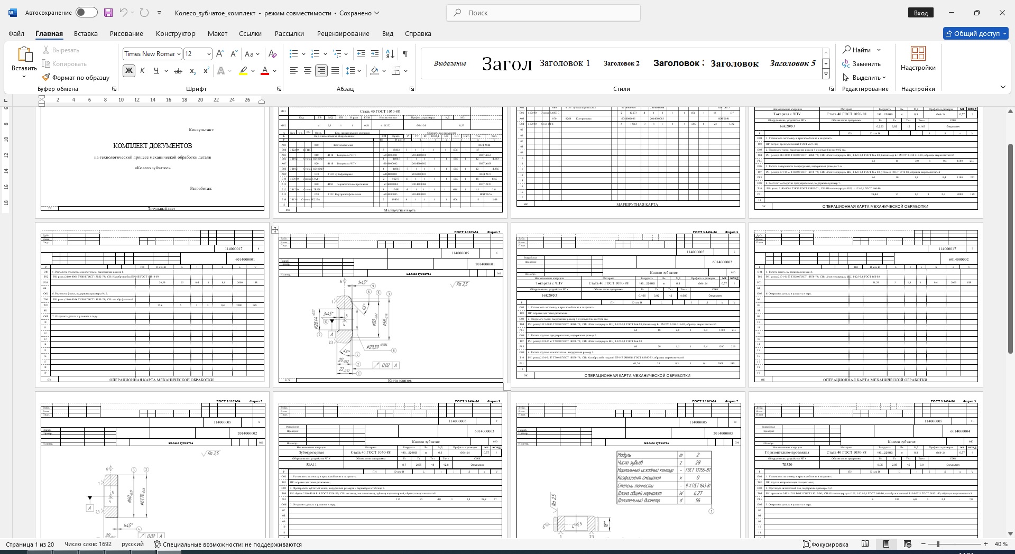1015x554 pixels.
Task: Apply strikethrough formatting icon
Action: click(178, 71)
